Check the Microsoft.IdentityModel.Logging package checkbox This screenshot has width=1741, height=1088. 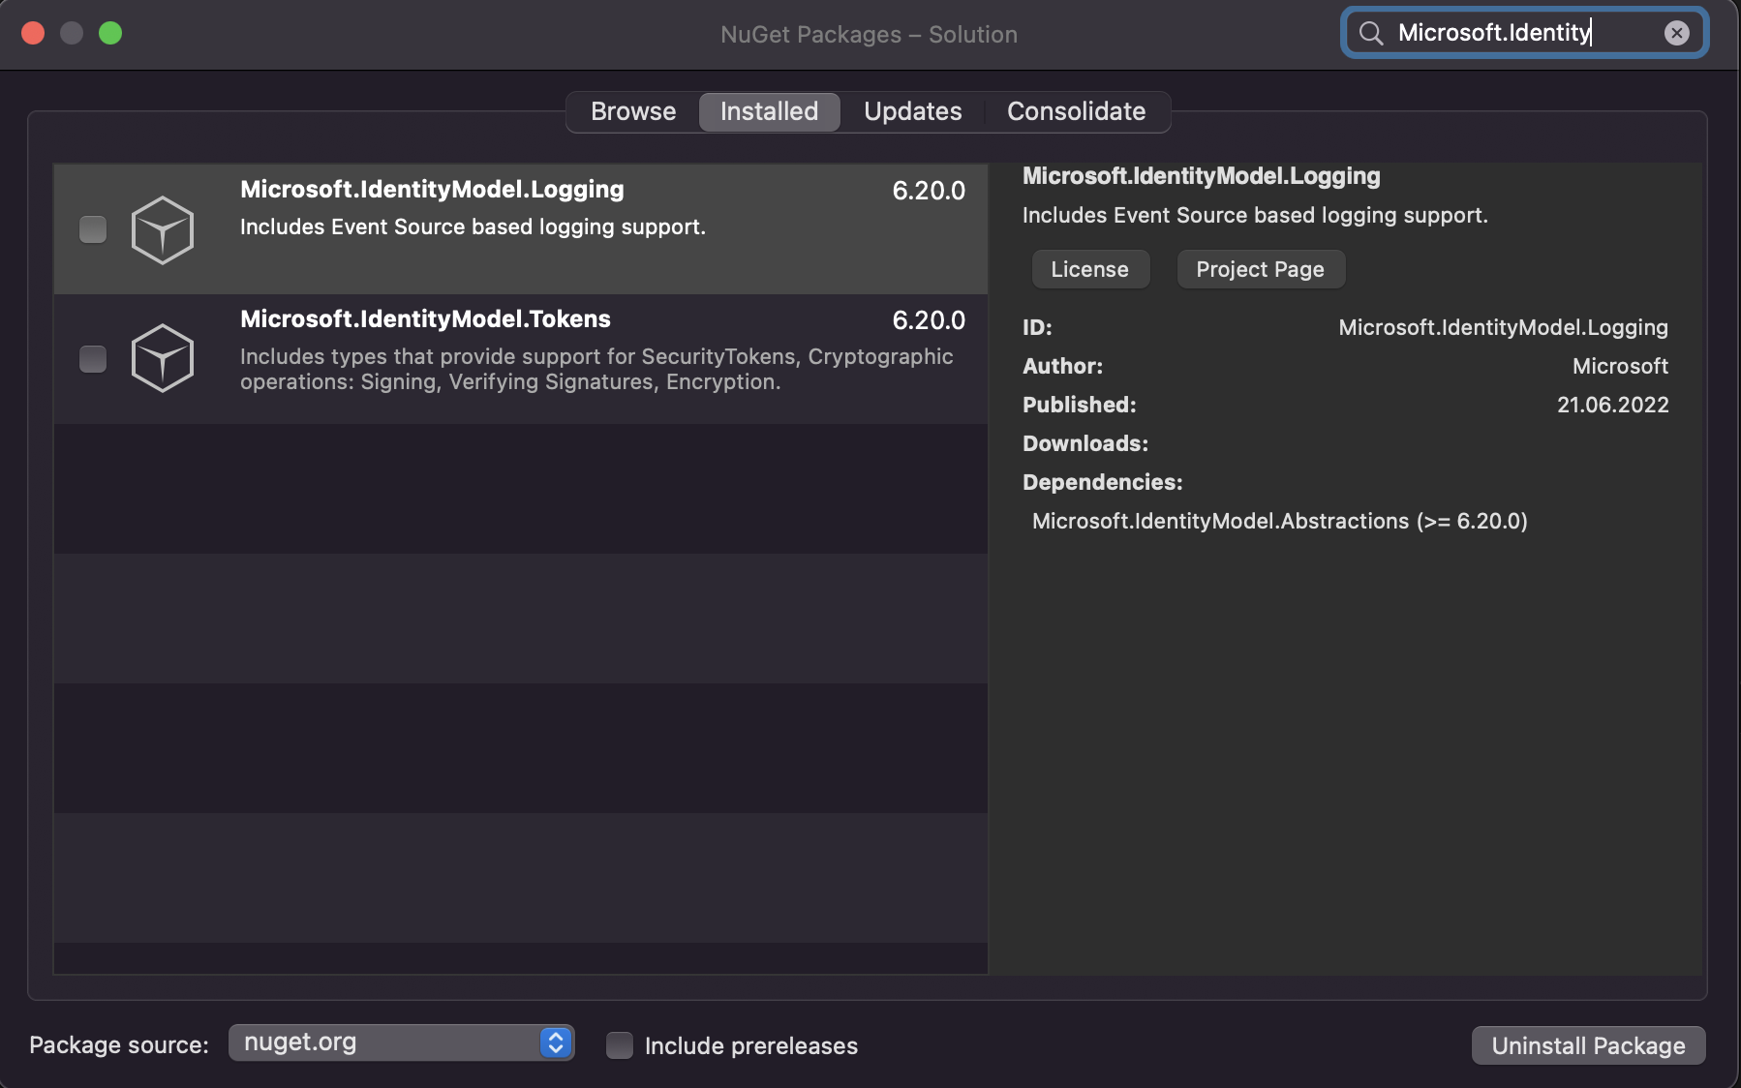tap(92, 229)
